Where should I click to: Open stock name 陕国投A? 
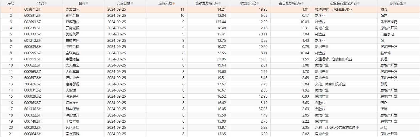pyautogui.click(x=72, y=103)
